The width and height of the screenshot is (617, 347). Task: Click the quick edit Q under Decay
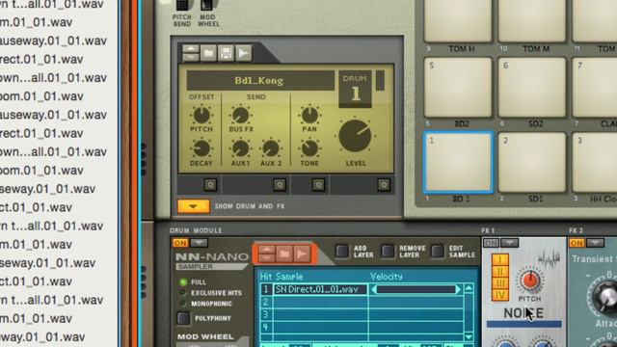click(x=210, y=184)
